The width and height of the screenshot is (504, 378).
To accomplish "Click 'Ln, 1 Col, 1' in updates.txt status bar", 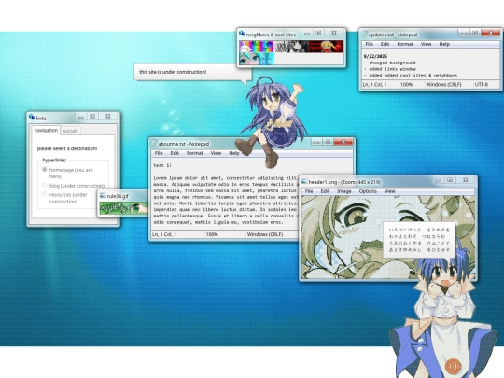I will [374, 85].
